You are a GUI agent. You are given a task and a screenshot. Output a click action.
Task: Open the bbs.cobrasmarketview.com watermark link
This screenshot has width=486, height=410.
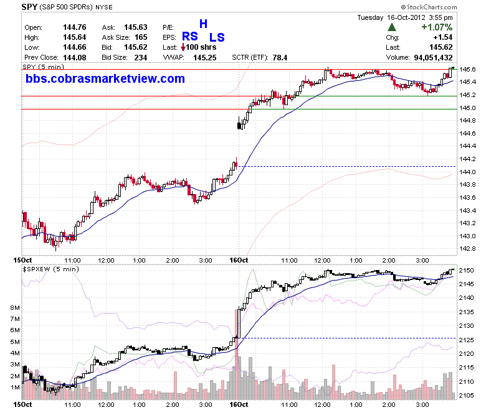pos(105,78)
